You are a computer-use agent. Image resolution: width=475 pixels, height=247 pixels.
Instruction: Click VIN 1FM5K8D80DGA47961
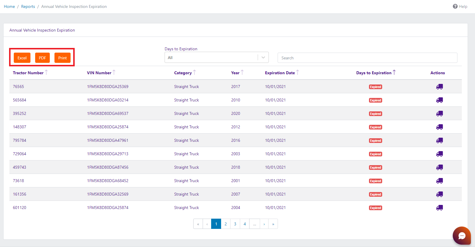(x=108, y=140)
